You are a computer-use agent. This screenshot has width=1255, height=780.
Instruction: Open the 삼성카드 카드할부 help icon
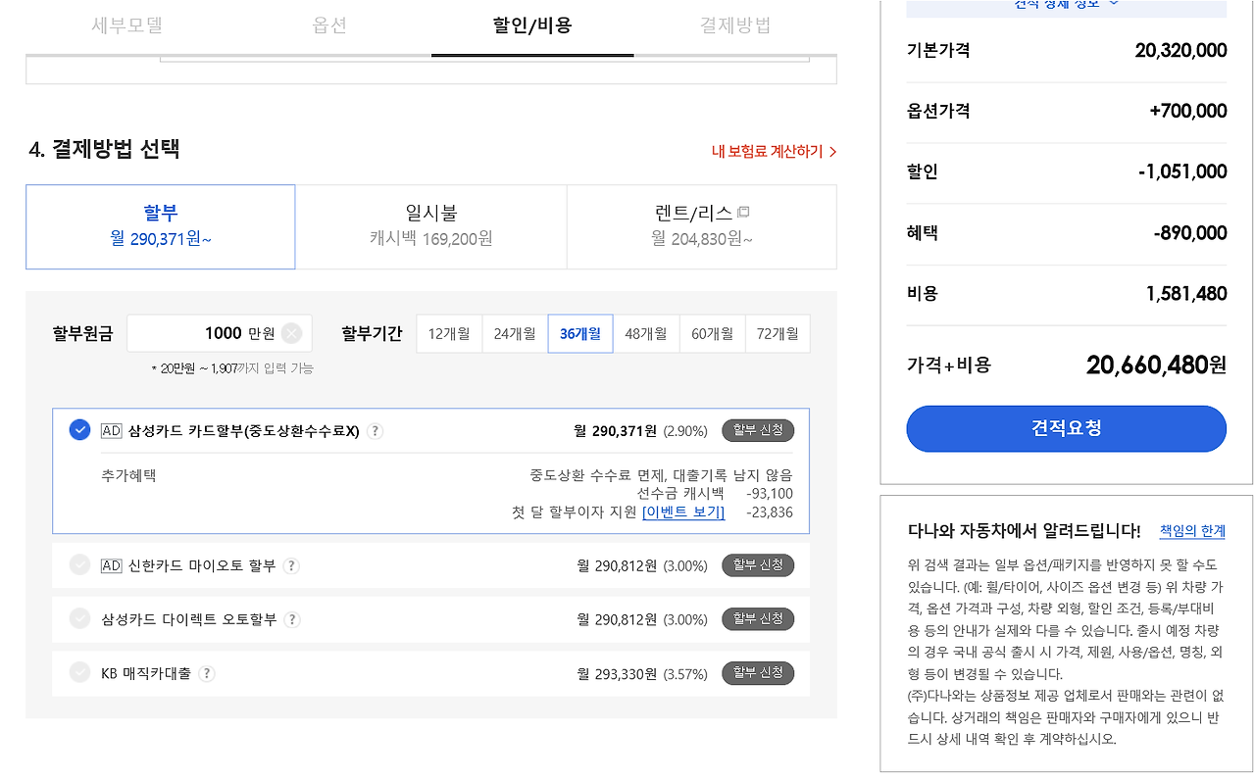point(375,430)
